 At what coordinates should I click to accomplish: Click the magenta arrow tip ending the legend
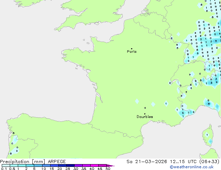click(113, 166)
